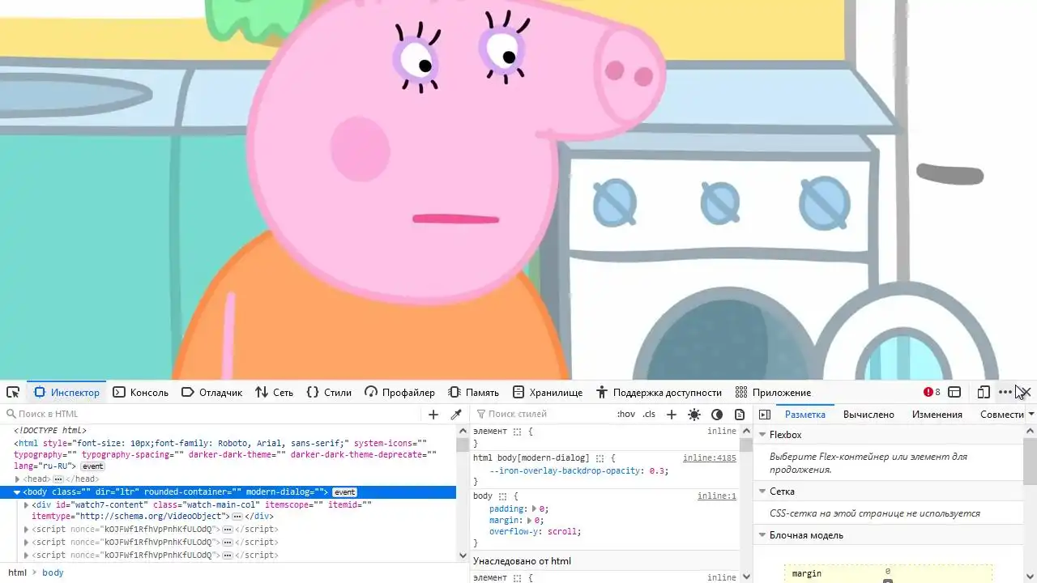This screenshot has width=1037, height=583.
Task: Open the Хранилище tab
Action: tap(548, 392)
